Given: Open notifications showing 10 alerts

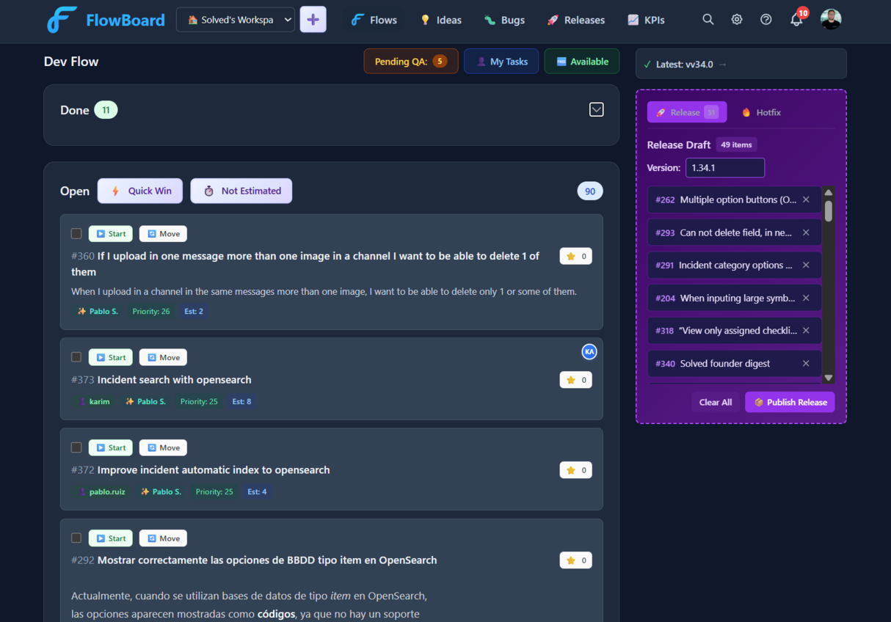Looking at the screenshot, I should click(x=796, y=19).
